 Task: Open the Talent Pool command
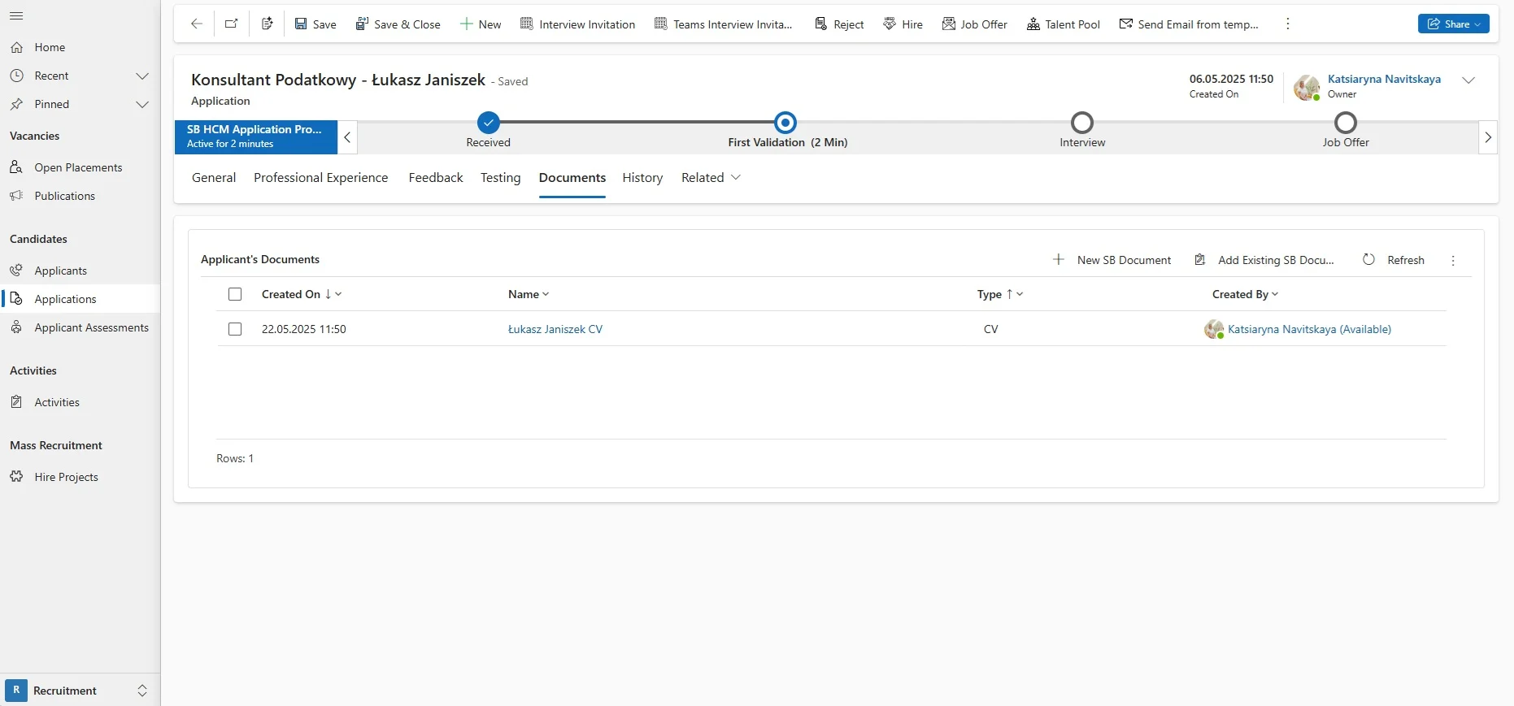1063,24
